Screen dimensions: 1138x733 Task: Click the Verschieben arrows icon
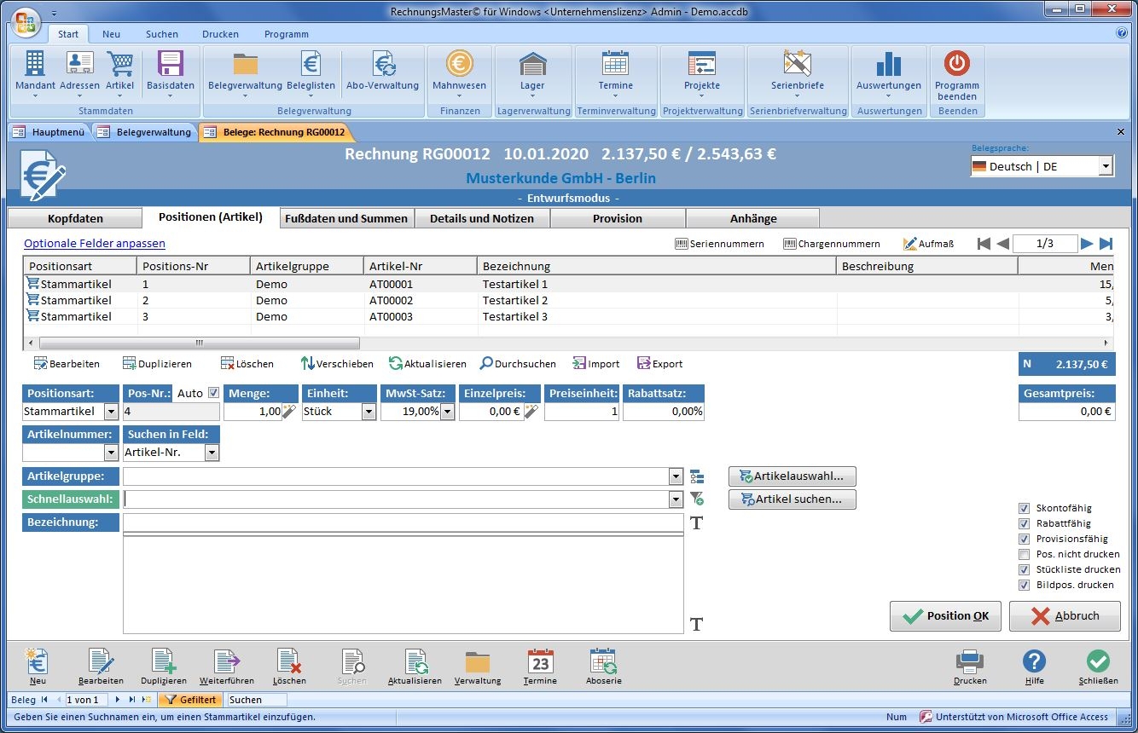[x=309, y=364]
